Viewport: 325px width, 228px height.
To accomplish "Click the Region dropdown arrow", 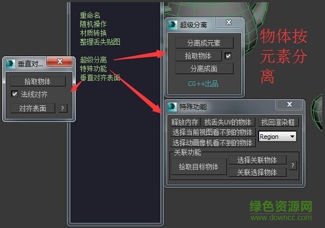I will tap(292, 137).
